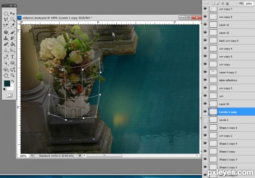
Task: Open the foreground color picker
Action: point(7,83)
